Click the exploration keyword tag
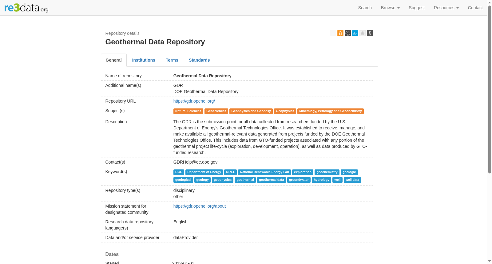The width and height of the screenshot is (492, 264). [303, 172]
